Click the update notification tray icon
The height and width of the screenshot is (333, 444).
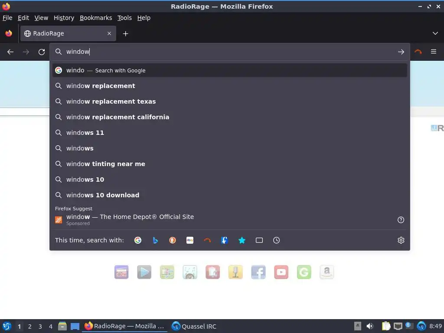click(409, 326)
